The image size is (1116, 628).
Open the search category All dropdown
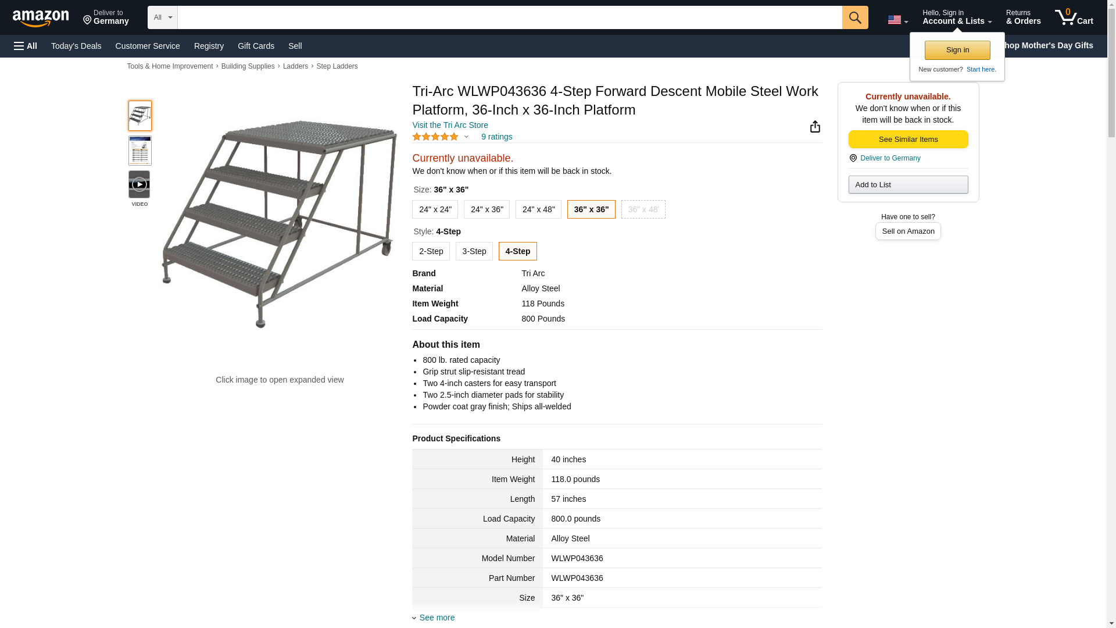162,17
